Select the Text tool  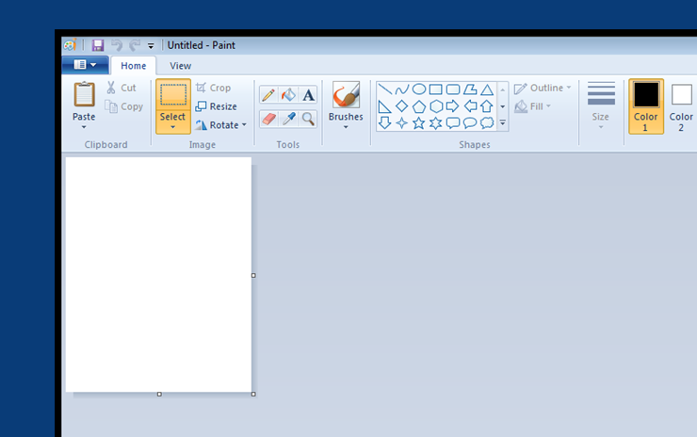click(308, 95)
